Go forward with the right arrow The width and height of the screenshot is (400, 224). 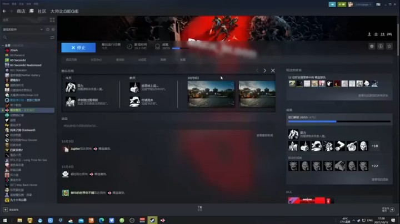tap(11, 11)
